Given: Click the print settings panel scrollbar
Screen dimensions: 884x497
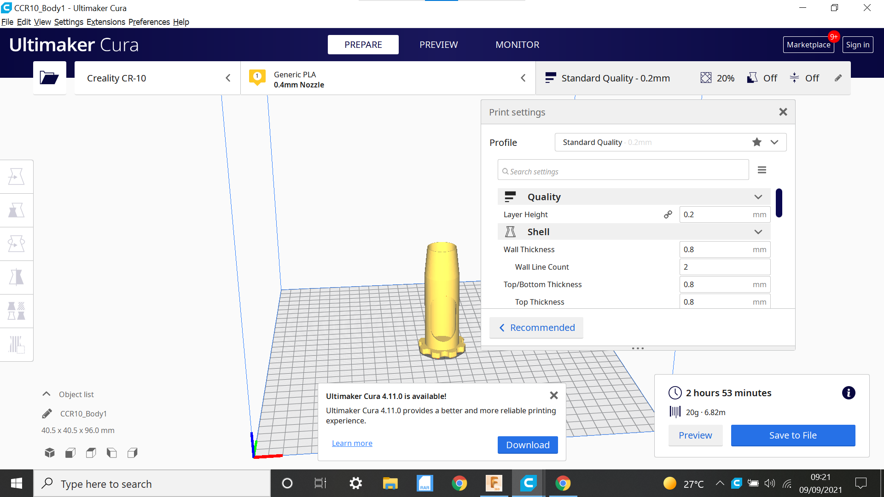Looking at the screenshot, I should (779, 202).
